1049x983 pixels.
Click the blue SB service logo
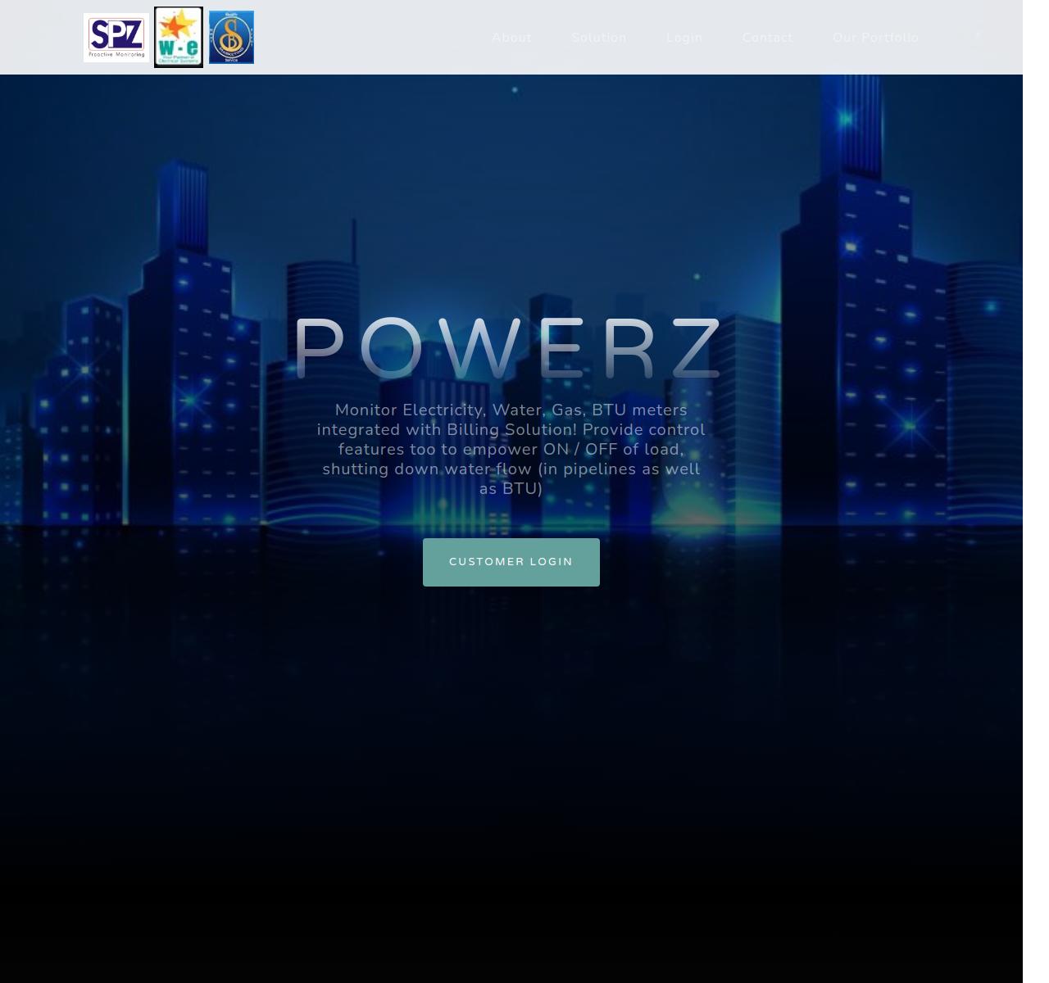[x=231, y=38]
